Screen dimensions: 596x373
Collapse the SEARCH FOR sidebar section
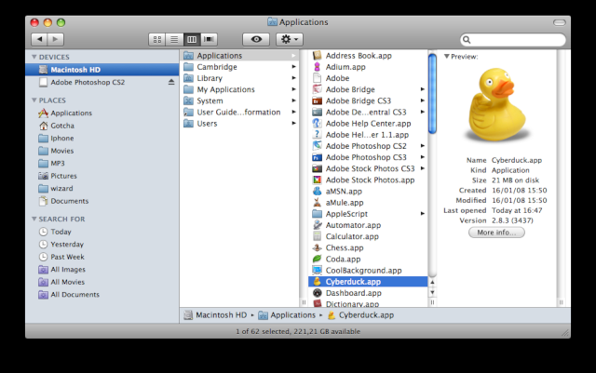click(34, 219)
